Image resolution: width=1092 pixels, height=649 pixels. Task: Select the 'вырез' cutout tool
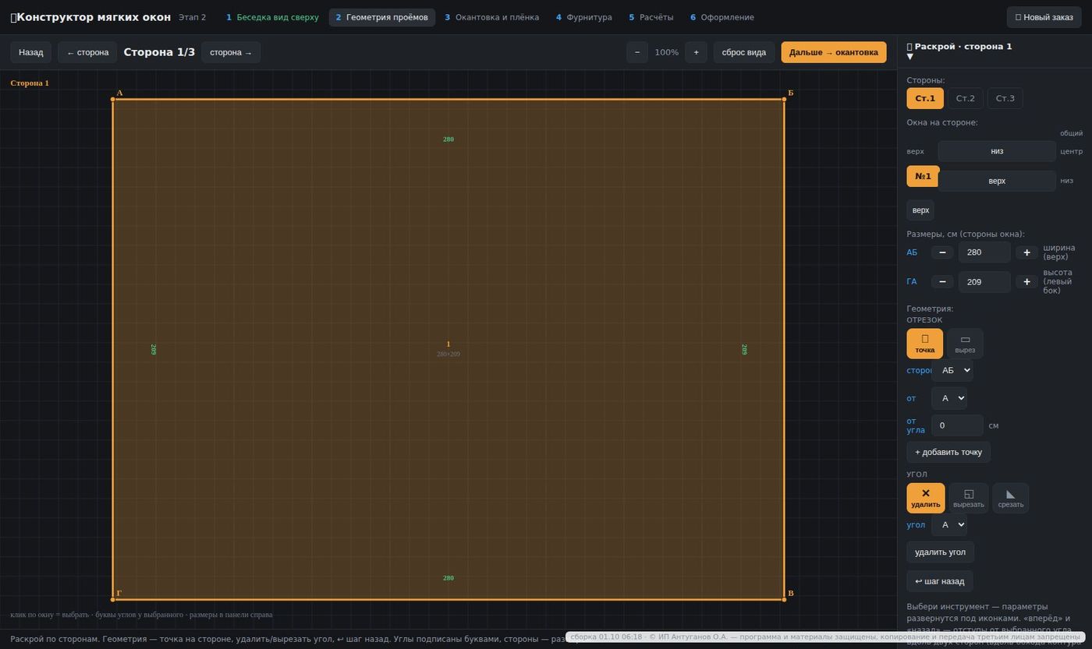tap(965, 344)
